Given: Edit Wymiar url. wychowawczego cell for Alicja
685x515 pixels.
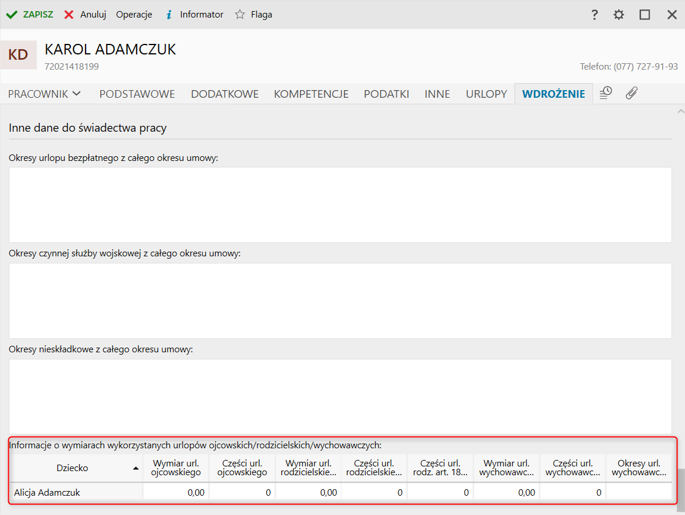Looking at the screenshot, I should click(506, 492).
